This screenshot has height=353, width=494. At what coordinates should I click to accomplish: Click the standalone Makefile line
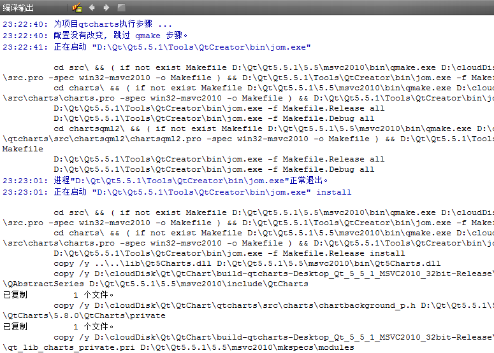click(x=23, y=149)
